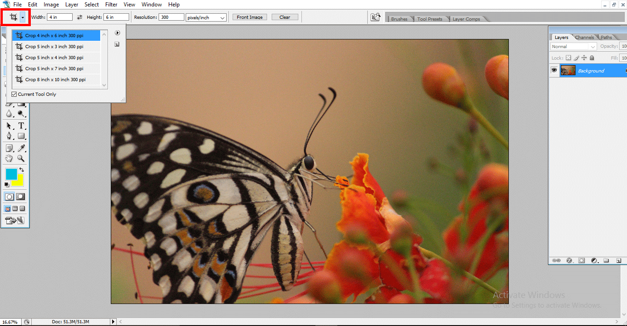Choose the Hand tool
The height and width of the screenshot is (326, 627).
[x=9, y=158]
